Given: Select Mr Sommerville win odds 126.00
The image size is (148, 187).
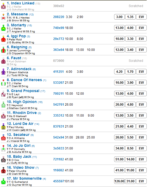Looking at the screenshot, I should (x=119, y=181).
